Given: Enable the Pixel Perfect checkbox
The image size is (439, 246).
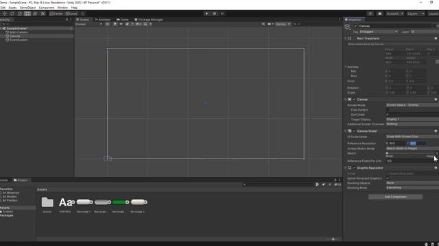Looking at the screenshot, I should click(388, 110).
